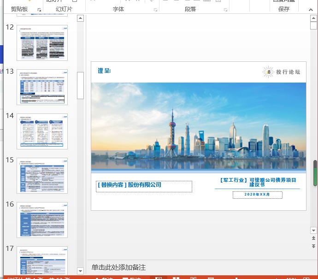The image size is (318, 279).
Task: Collapse the ribbon with the chevron
Action: point(311,10)
